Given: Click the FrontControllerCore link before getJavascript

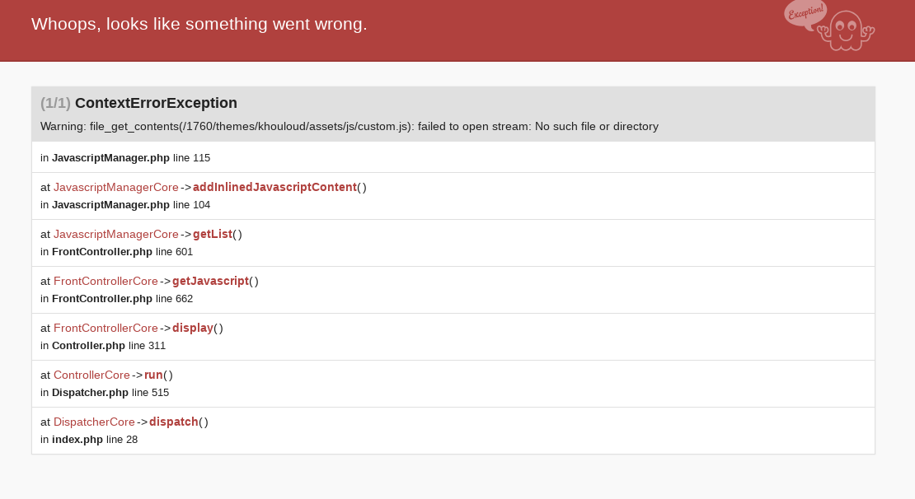Looking at the screenshot, I should [x=106, y=281].
